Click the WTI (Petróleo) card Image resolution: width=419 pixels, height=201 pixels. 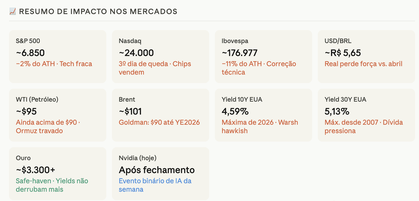pos(58,115)
